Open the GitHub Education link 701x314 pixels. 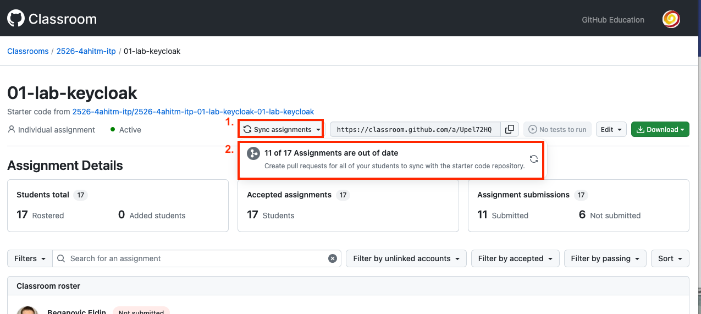coord(613,20)
